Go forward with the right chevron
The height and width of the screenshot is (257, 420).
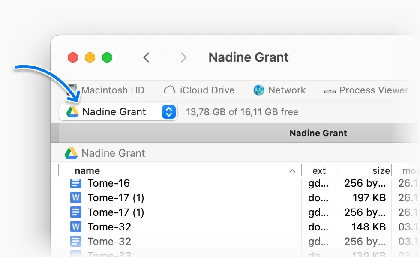(183, 57)
